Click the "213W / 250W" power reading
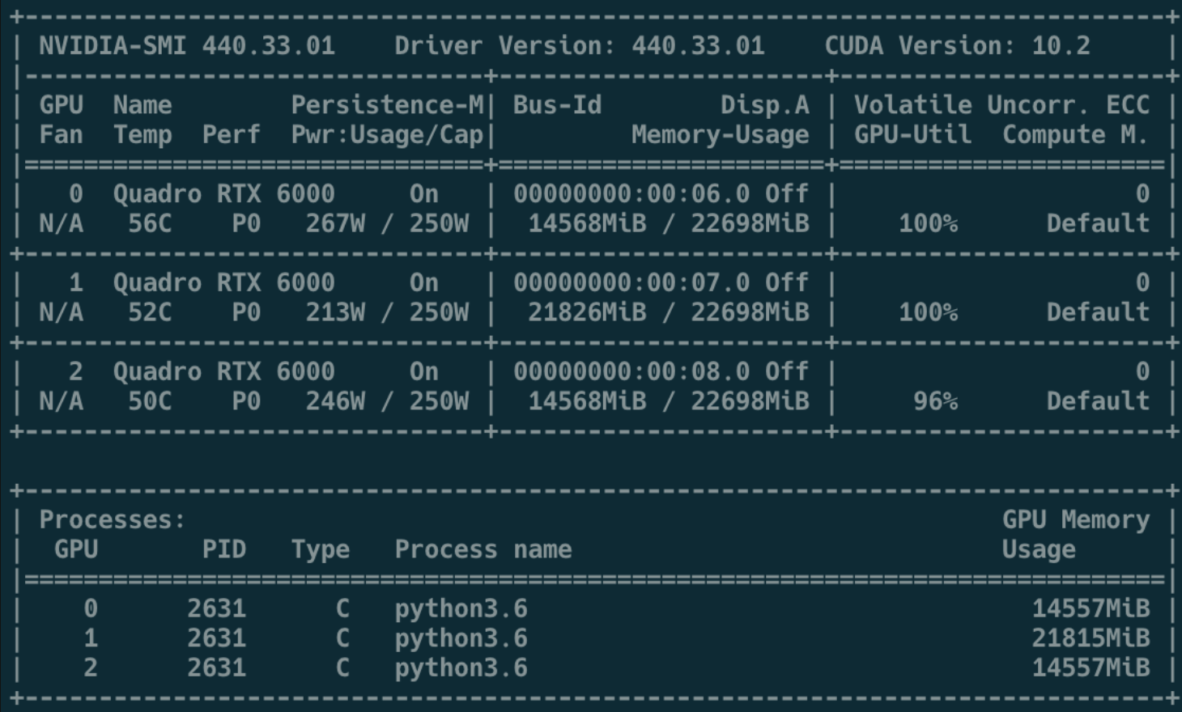Viewport: 1182px width, 712px height. click(x=387, y=312)
